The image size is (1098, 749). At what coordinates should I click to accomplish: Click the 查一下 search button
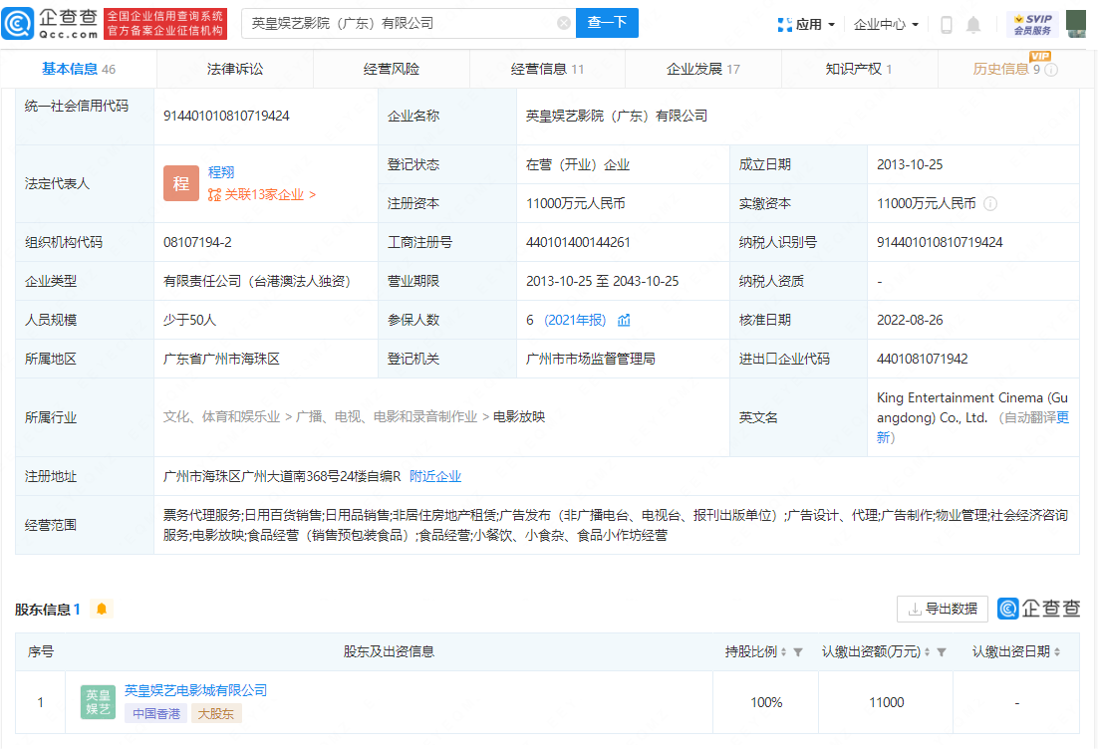click(x=607, y=23)
